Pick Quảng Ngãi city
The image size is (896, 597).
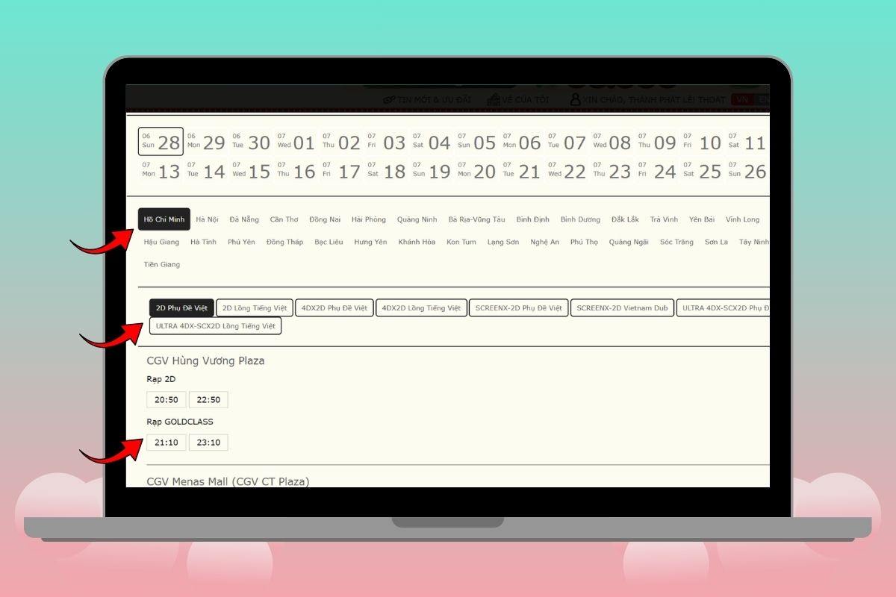tap(629, 242)
